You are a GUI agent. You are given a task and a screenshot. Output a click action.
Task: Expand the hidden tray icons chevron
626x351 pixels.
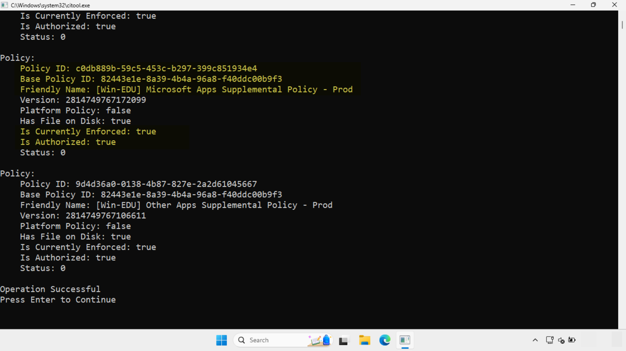(x=535, y=340)
